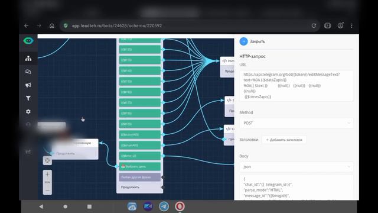Viewport: 378px width, 213px height.
Task: Open the browser tabs switcher
Action: pyautogui.click(x=327, y=25)
